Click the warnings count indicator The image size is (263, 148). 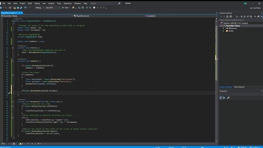tap(21, 144)
